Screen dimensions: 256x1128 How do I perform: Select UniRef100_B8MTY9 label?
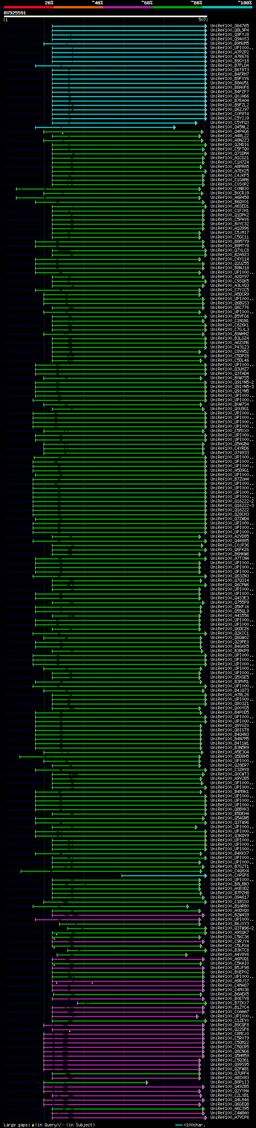click(229, 241)
